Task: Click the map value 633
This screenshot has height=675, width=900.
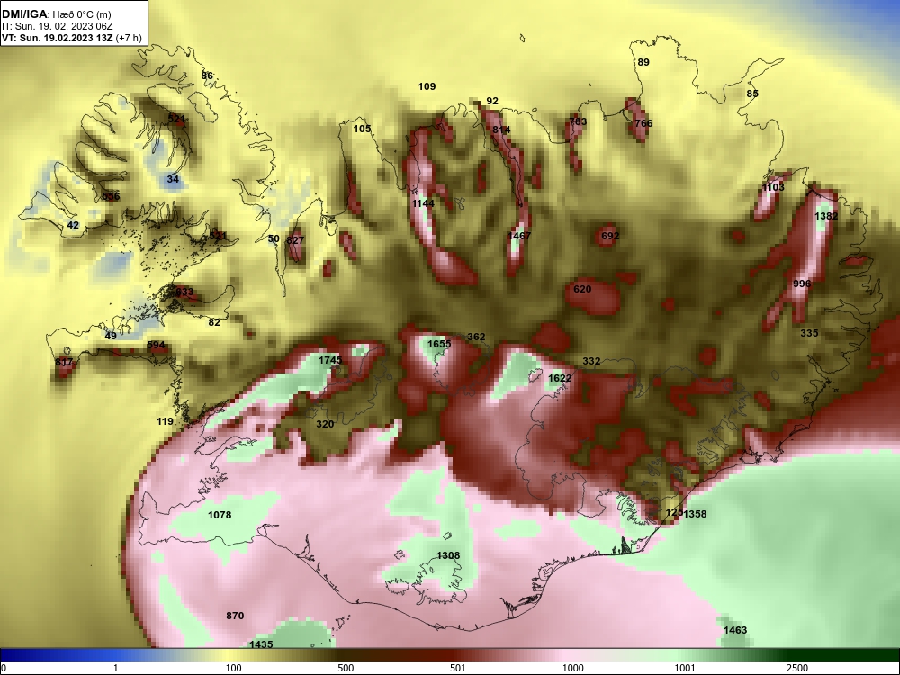Action: click(x=184, y=292)
